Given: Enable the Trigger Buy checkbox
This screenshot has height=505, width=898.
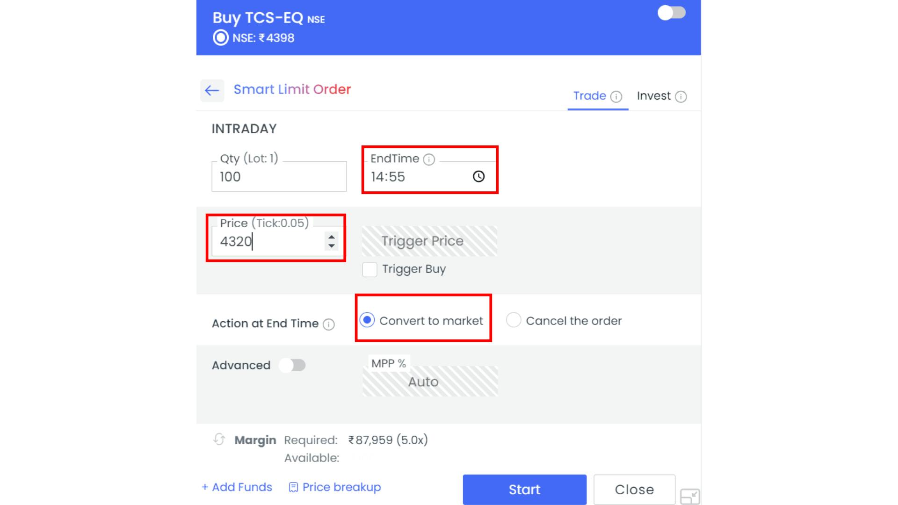Looking at the screenshot, I should tap(369, 269).
